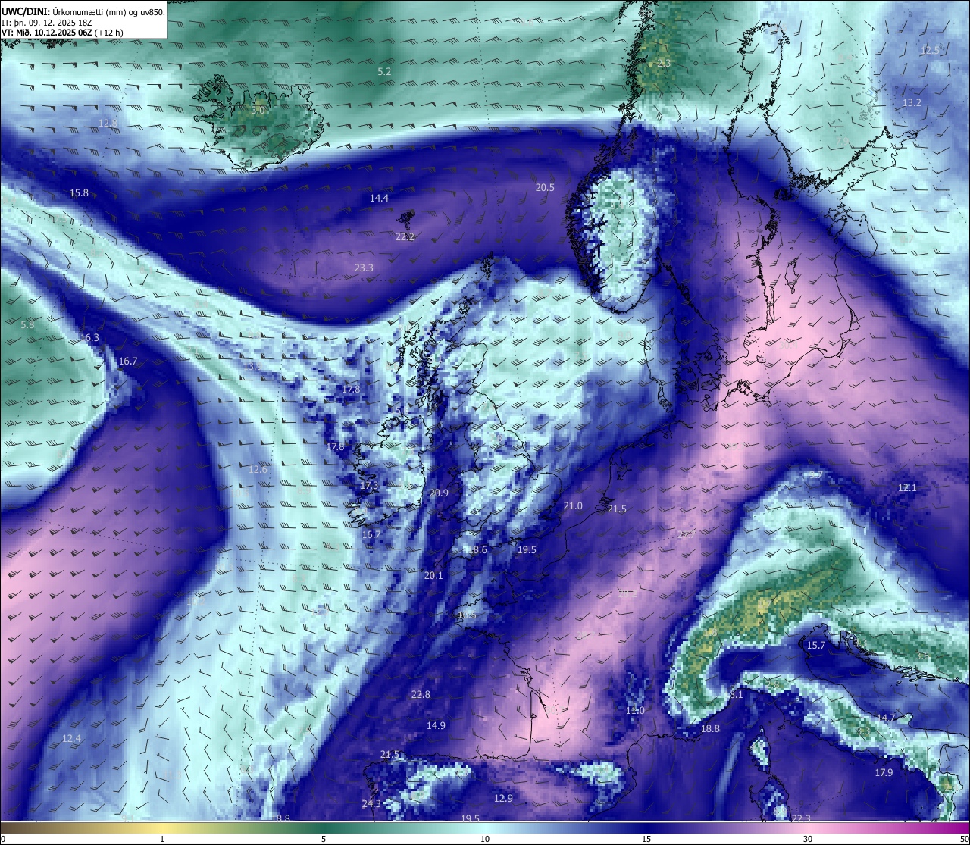Select the 20.5 value label

(x=545, y=188)
